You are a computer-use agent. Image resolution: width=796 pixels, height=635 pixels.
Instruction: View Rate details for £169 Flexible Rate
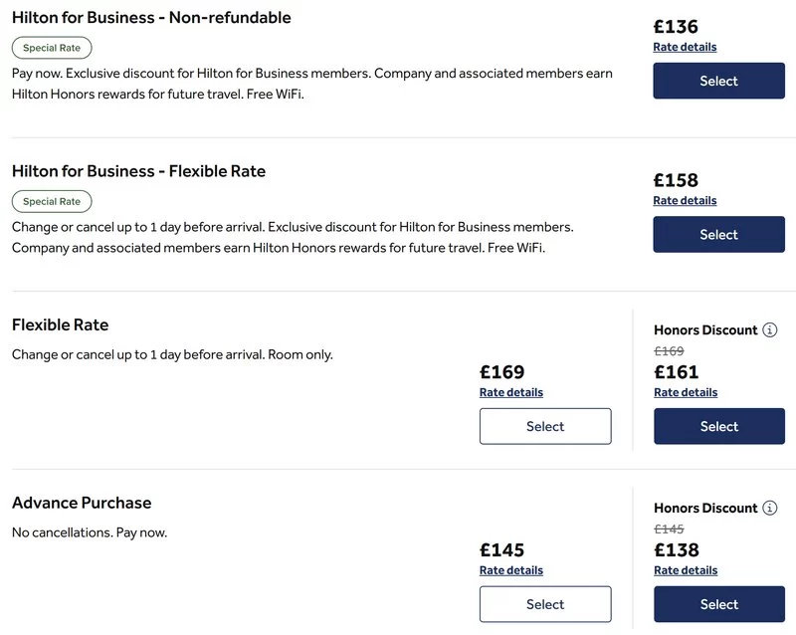(511, 392)
